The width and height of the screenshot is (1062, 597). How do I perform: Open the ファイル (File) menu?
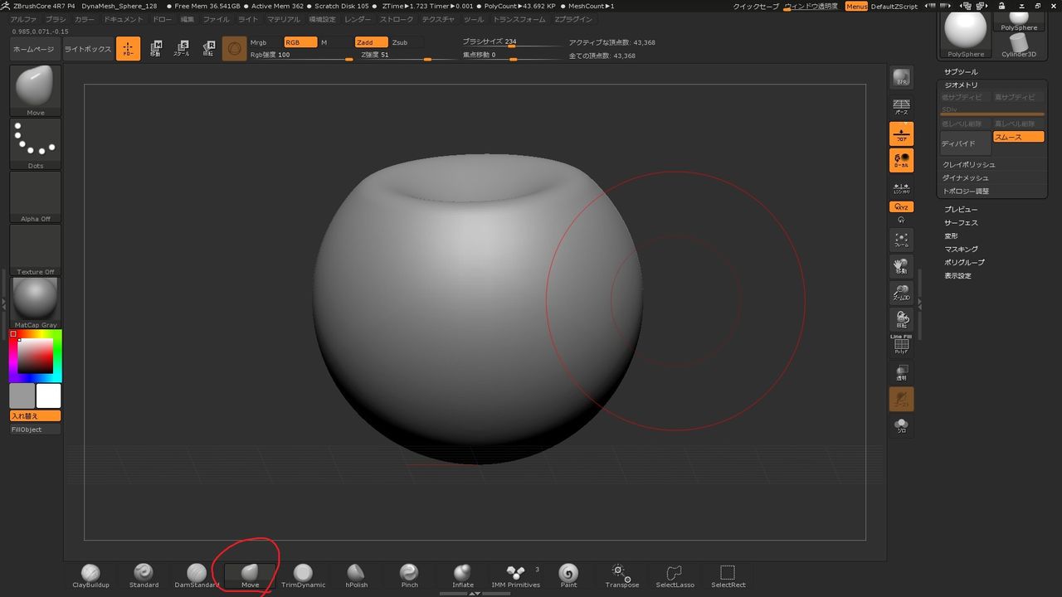[216, 19]
